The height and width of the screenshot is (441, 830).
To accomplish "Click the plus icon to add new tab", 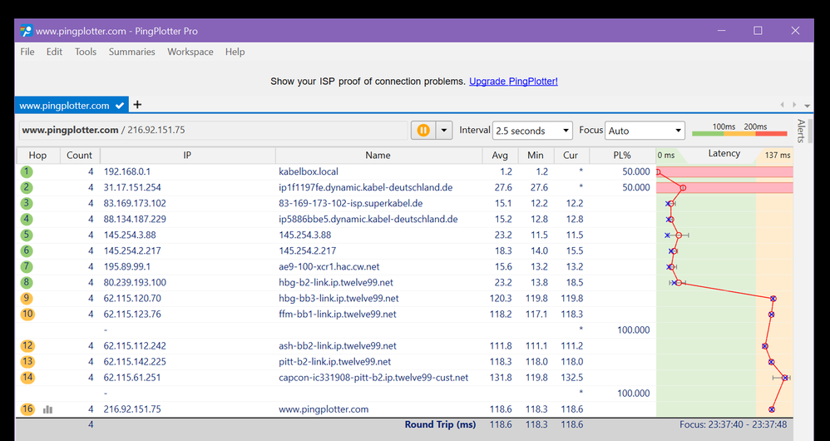I will [x=138, y=105].
